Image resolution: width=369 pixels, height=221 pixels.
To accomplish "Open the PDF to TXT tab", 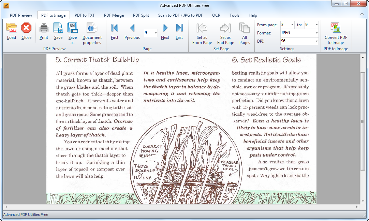I will coord(85,15).
